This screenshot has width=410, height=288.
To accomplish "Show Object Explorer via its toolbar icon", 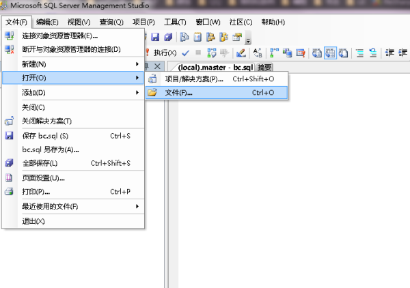I will (x=210, y=37).
